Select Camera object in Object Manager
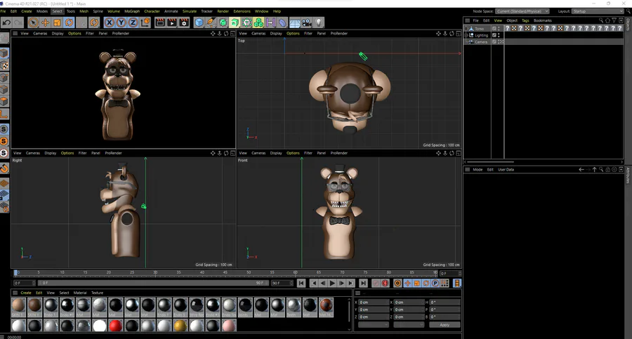 click(x=481, y=42)
